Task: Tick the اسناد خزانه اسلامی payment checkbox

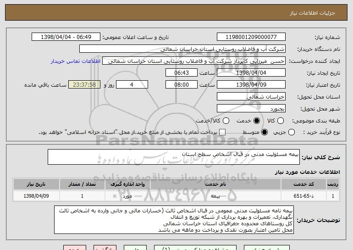Action: [x=222, y=133]
